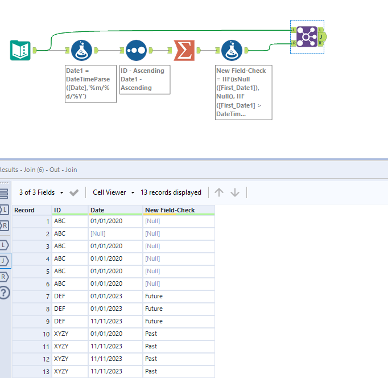388x378 pixels.
Task: Show the R output anchor results
Action: pyautogui.click(x=4, y=277)
